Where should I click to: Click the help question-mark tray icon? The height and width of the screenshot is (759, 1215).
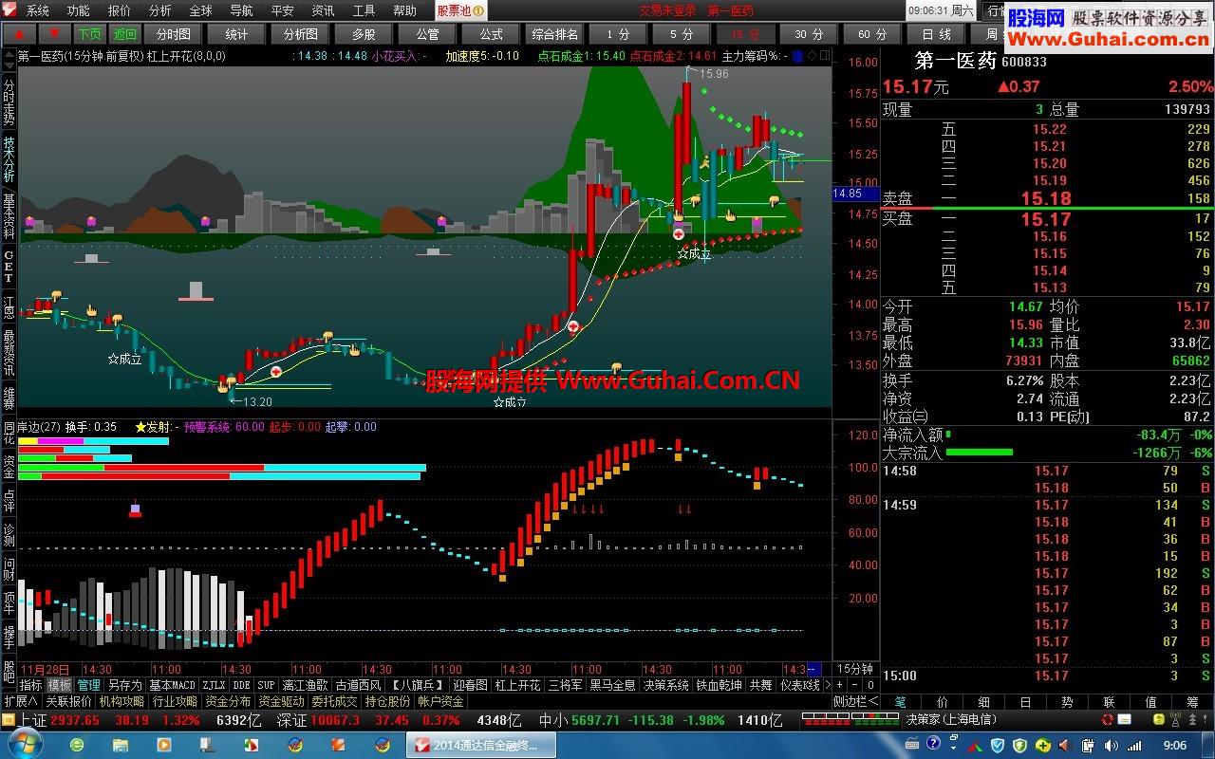click(x=933, y=745)
